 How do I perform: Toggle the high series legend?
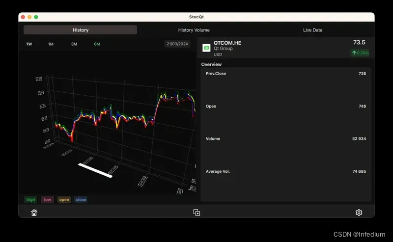point(30,199)
